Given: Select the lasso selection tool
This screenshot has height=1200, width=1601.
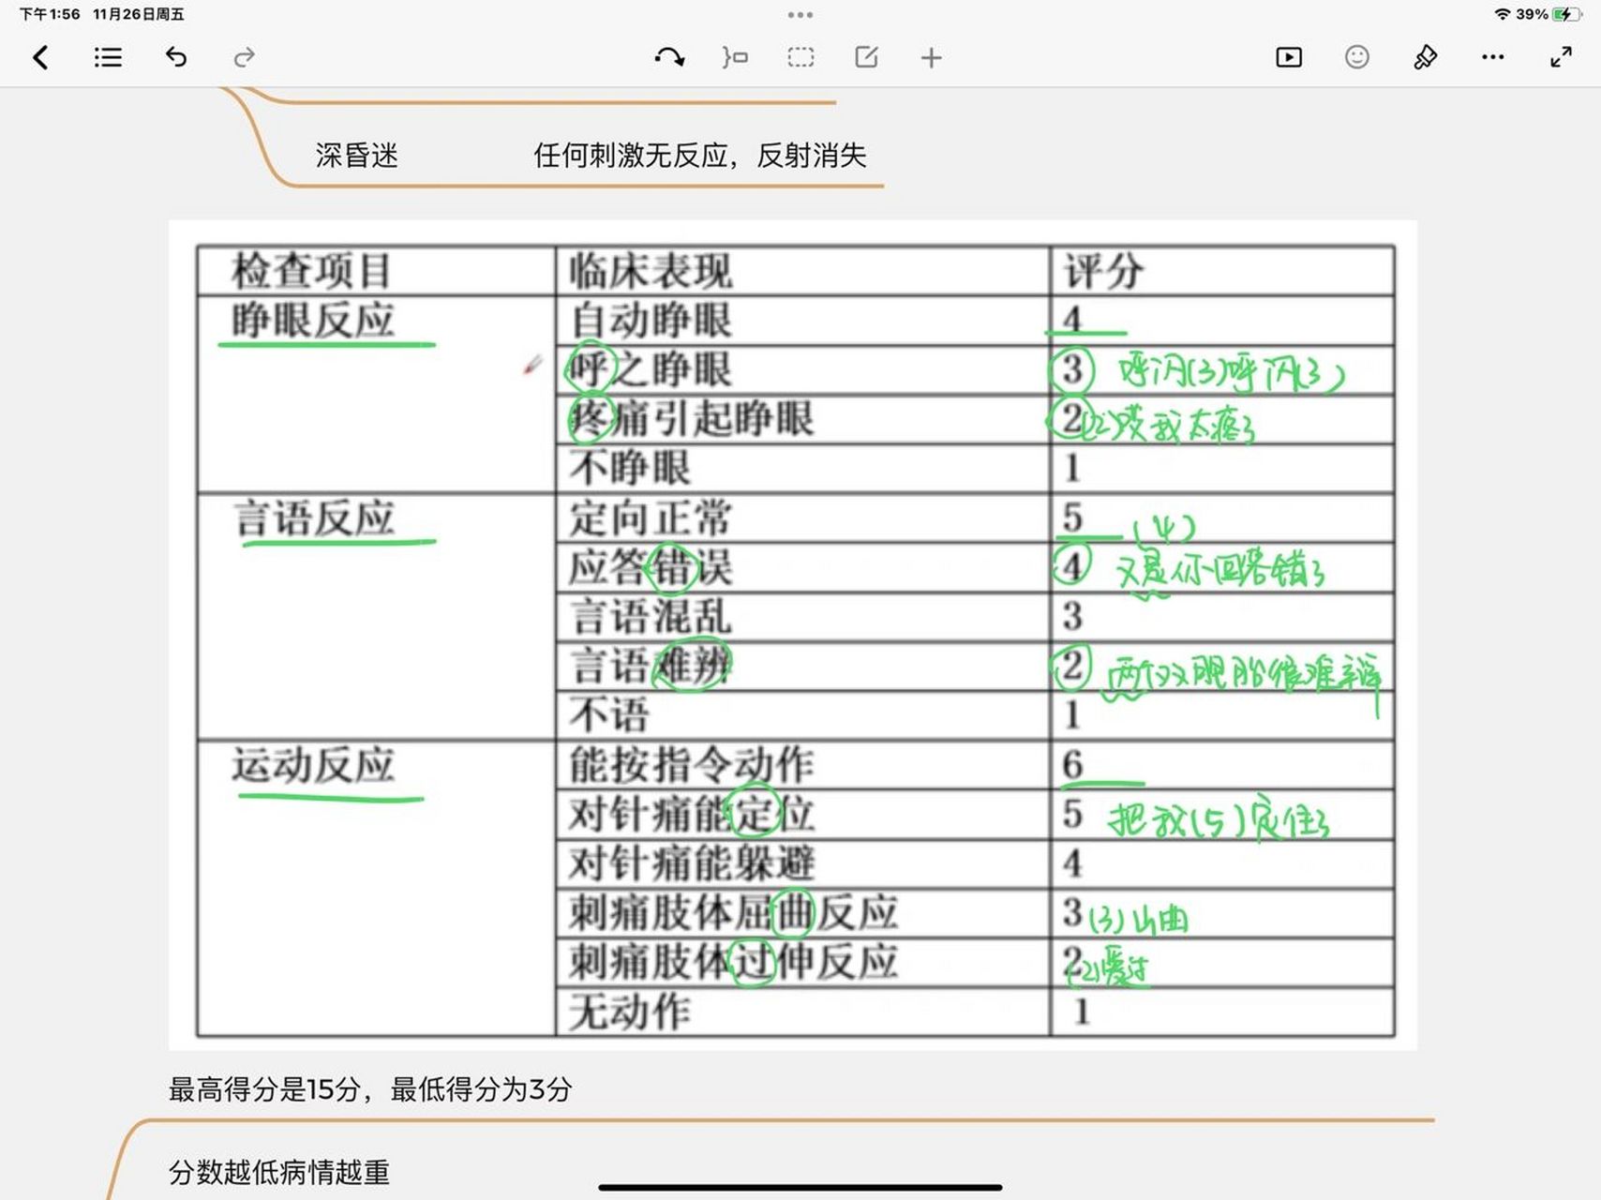Looking at the screenshot, I should [736, 57].
